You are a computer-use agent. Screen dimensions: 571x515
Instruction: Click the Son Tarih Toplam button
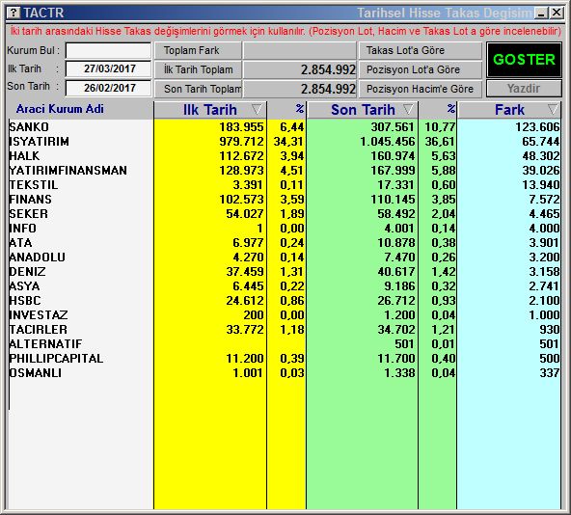tap(198, 89)
